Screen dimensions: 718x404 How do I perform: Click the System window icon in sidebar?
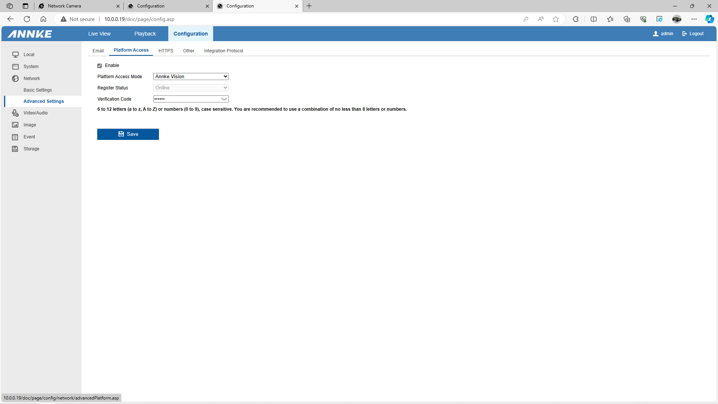(15, 67)
